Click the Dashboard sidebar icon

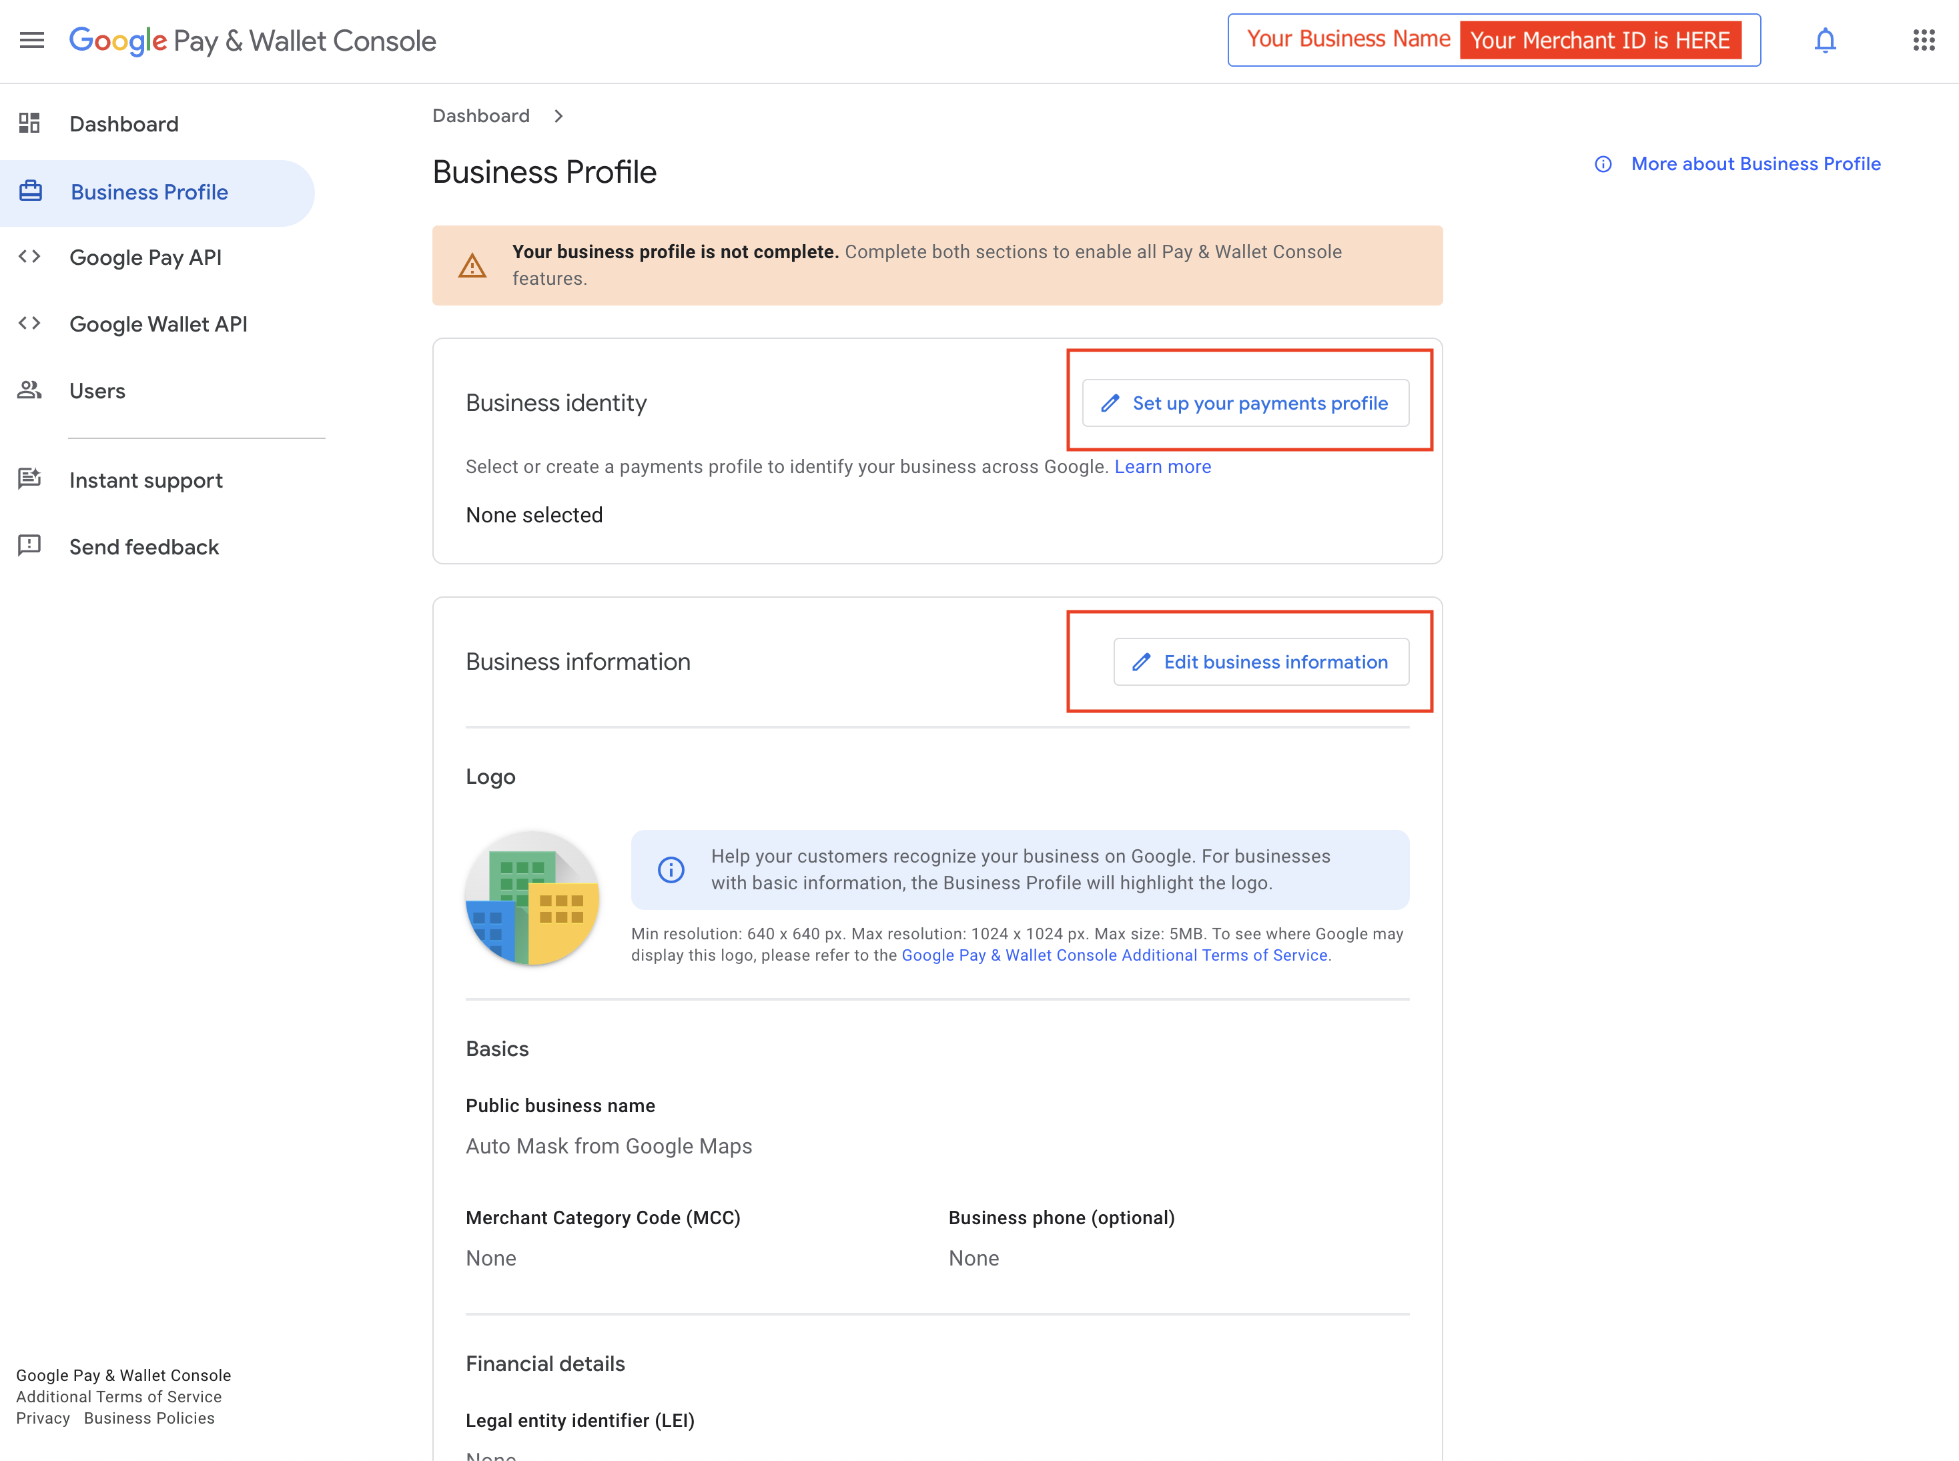pyautogui.click(x=30, y=124)
